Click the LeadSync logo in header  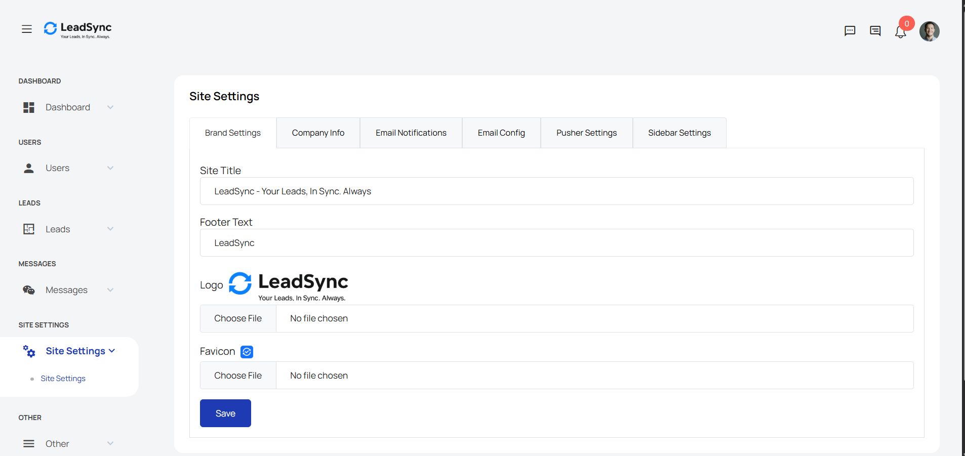tap(77, 29)
